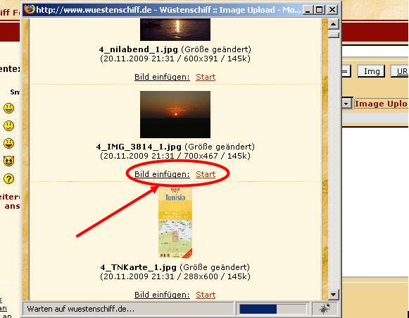The height and width of the screenshot is (318, 409).
Task: Click Start link under 4_nilabend_1.jpg
Action: [x=206, y=77]
